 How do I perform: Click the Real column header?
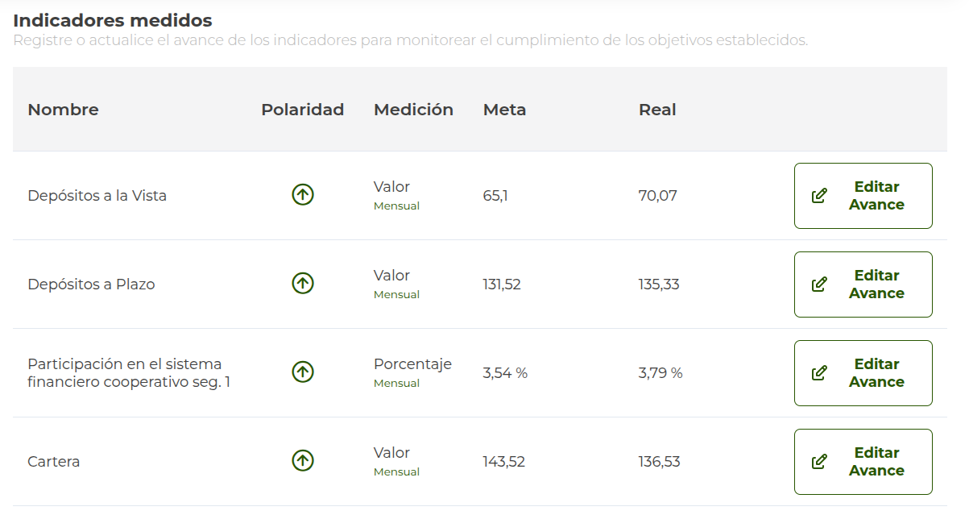tap(657, 110)
